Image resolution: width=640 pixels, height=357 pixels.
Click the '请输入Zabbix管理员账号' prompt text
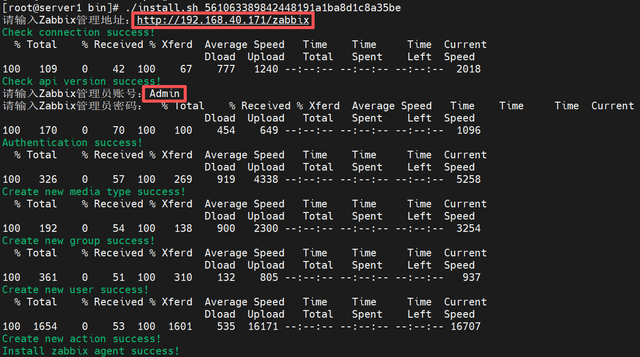(70, 94)
